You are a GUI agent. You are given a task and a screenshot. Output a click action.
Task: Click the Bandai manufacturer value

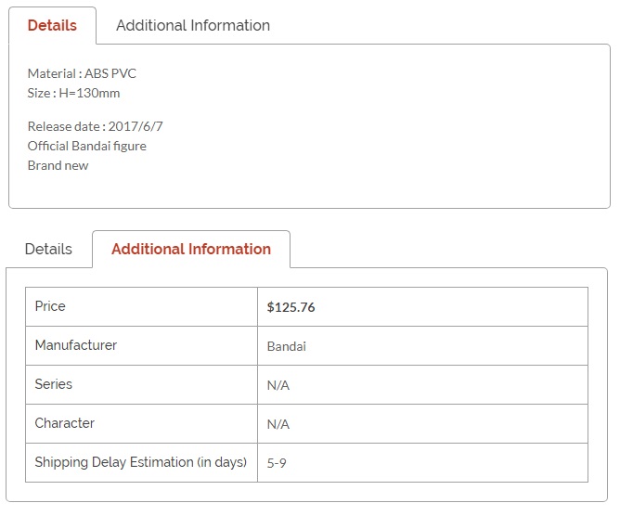[287, 346]
